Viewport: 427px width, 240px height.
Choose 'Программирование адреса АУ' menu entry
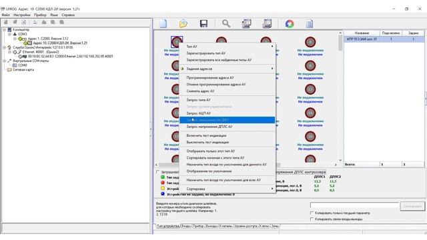point(227,78)
